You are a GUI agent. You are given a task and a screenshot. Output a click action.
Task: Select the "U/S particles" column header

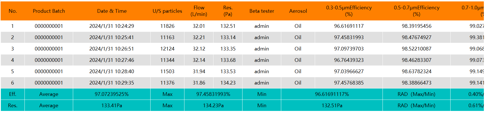coord(167,11)
